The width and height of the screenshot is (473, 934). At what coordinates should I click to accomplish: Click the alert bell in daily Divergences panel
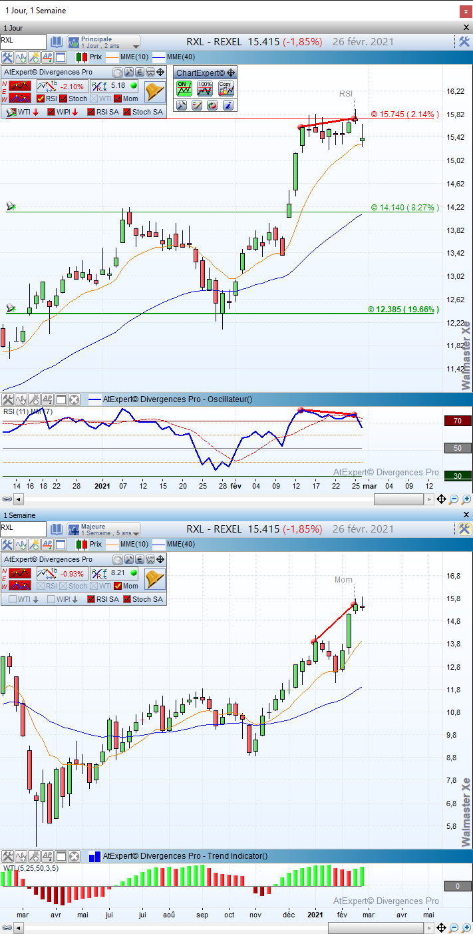pyautogui.click(x=154, y=92)
